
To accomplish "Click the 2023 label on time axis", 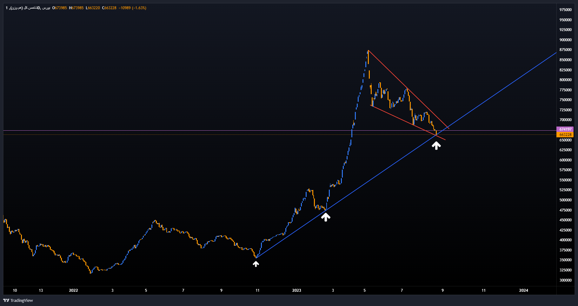I will coord(296,290).
